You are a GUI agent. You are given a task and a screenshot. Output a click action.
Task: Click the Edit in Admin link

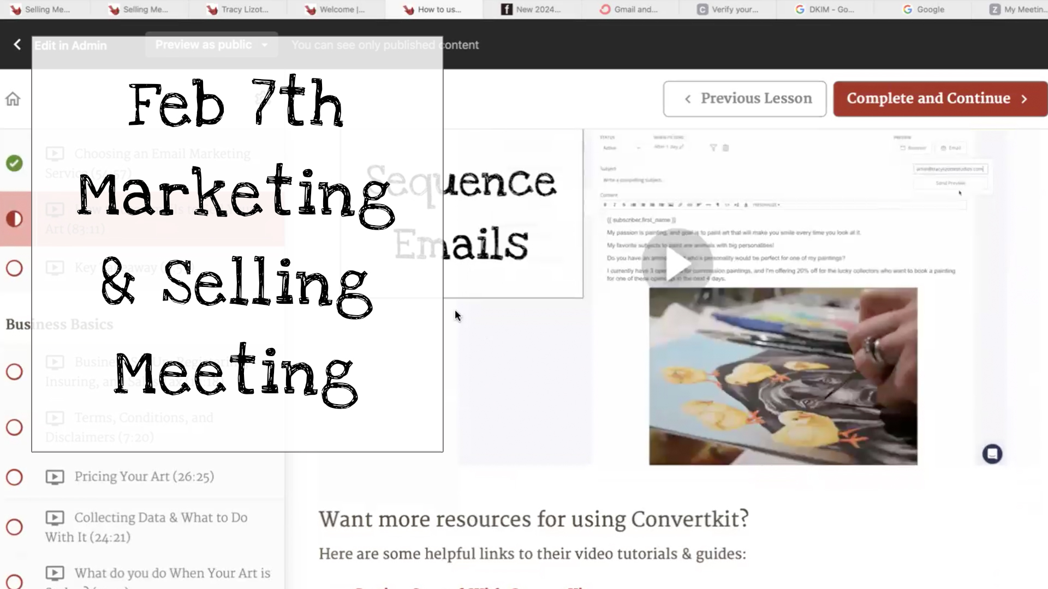tap(70, 45)
